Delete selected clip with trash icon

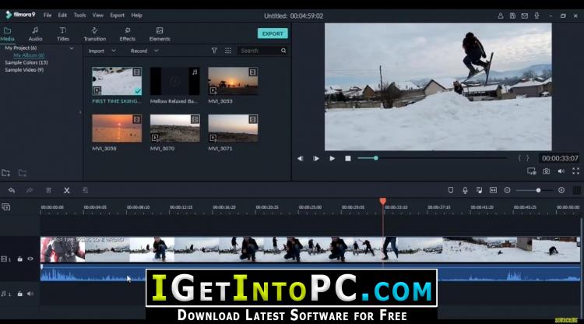[48, 190]
